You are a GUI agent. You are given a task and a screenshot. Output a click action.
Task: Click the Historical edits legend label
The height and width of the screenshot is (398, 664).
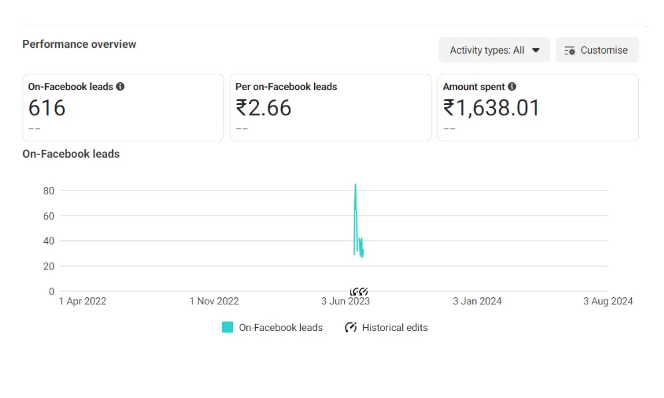coord(394,328)
